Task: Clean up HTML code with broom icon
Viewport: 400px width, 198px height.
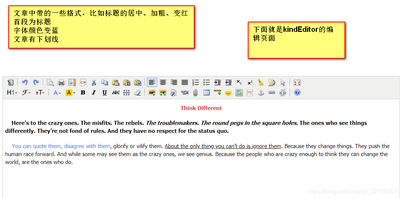Action: pyautogui.click(x=261, y=83)
